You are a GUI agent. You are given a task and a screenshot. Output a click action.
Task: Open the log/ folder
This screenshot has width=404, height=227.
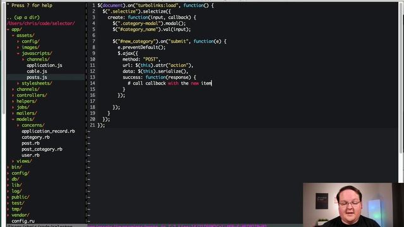point(16,191)
